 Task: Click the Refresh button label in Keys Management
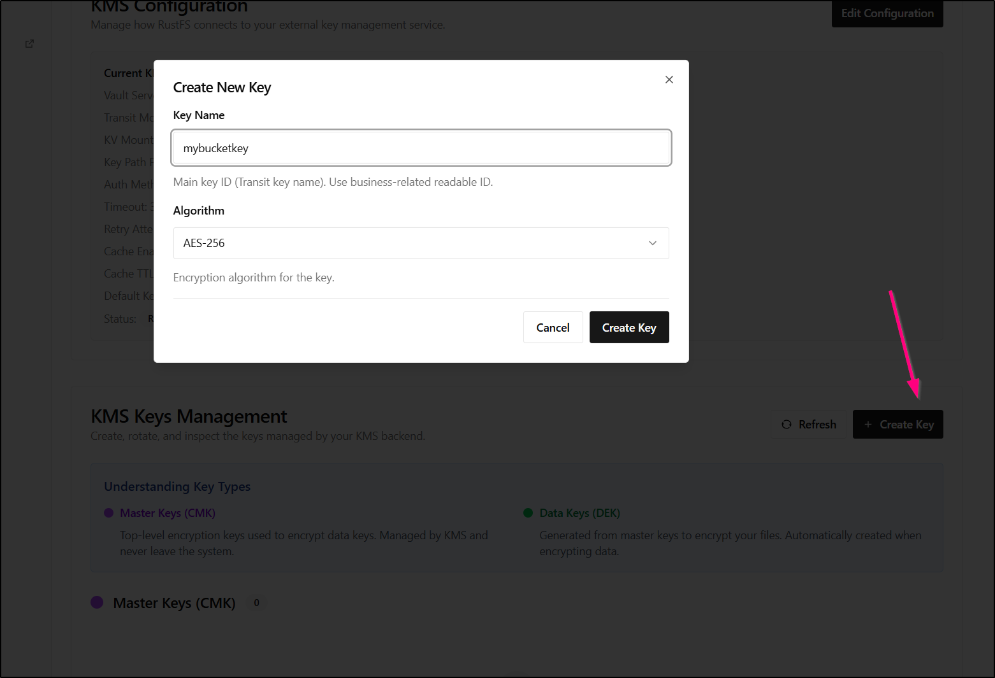click(x=817, y=425)
